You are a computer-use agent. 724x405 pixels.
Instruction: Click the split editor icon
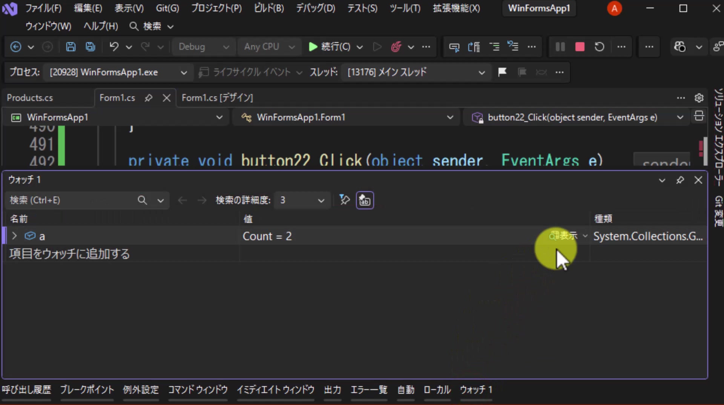699,116
